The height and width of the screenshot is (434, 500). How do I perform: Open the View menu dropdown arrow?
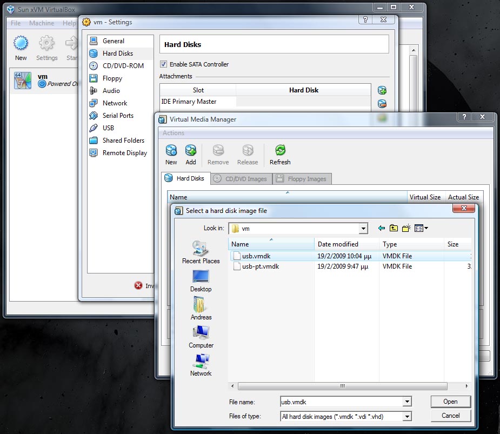[x=426, y=228]
